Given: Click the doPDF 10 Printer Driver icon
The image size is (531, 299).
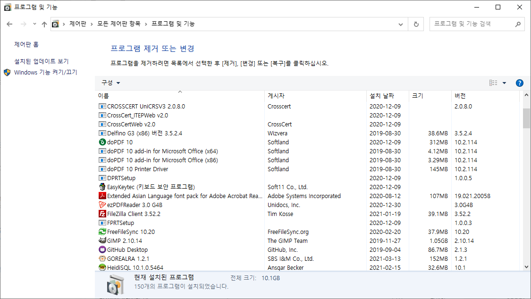Looking at the screenshot, I should point(102,169).
